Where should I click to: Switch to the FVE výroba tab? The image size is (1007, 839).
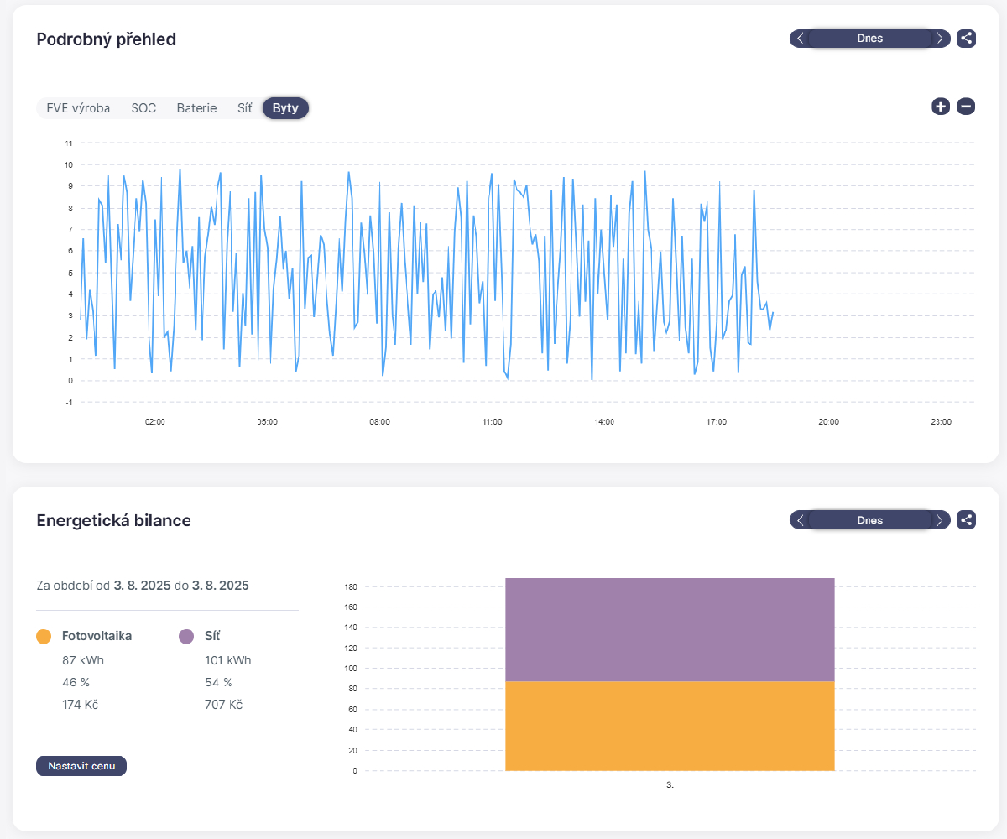click(x=78, y=108)
